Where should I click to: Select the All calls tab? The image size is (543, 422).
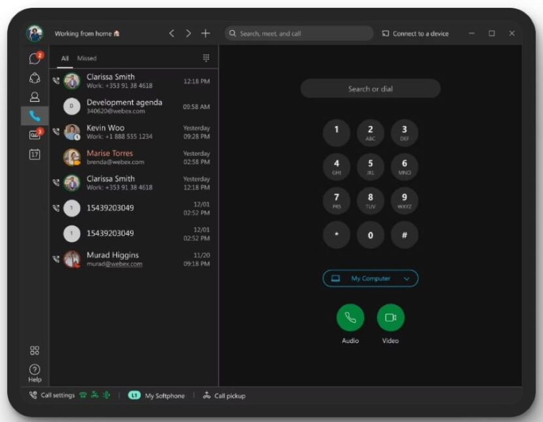click(64, 58)
